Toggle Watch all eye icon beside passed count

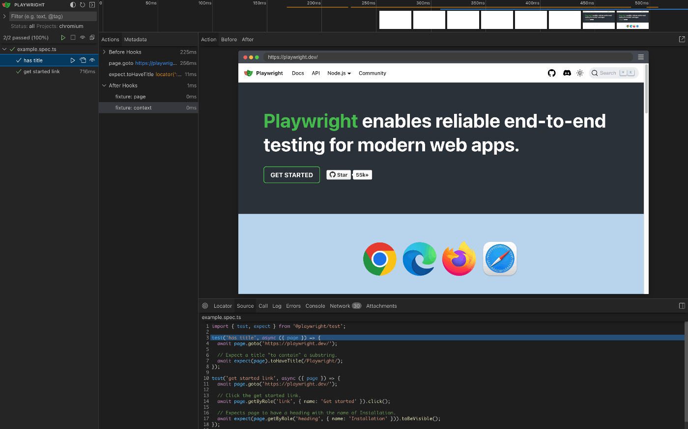(x=83, y=37)
